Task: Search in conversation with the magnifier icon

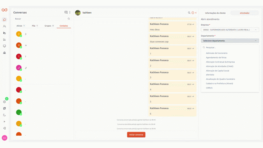Action: (x=189, y=13)
